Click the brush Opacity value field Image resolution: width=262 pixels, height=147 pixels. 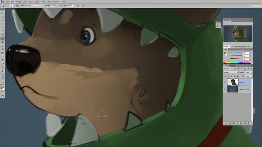(x=53, y=5)
